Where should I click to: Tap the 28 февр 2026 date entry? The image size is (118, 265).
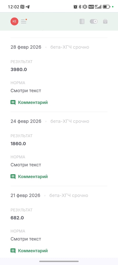26,47
